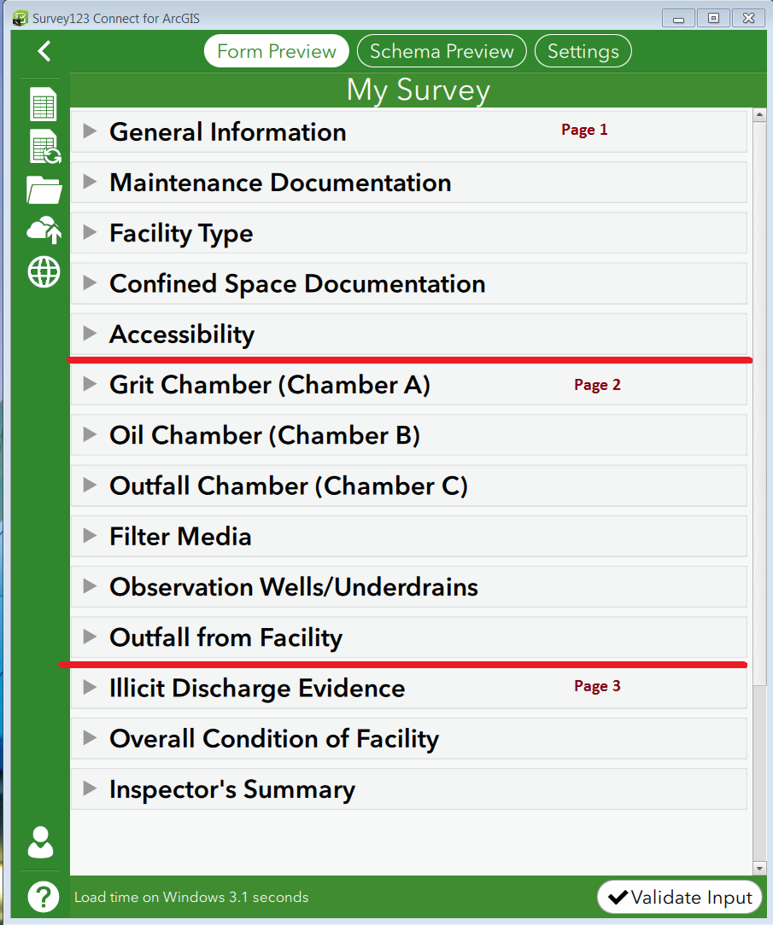
Task: Expand Inspector's Summary section
Action: tap(408, 789)
